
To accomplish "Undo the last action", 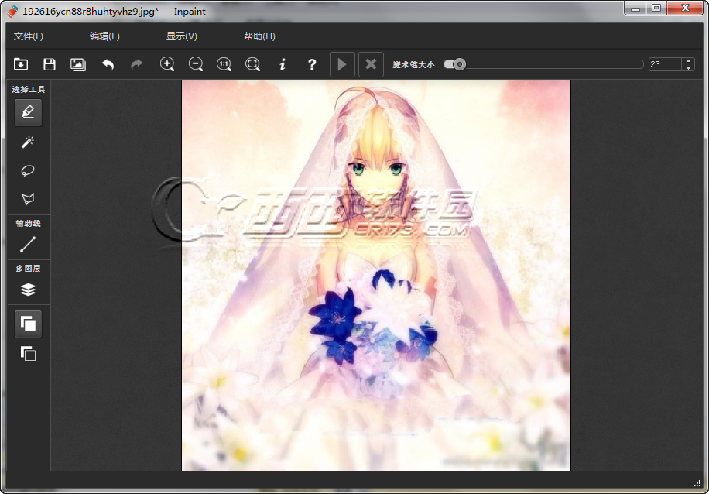I will [x=108, y=64].
